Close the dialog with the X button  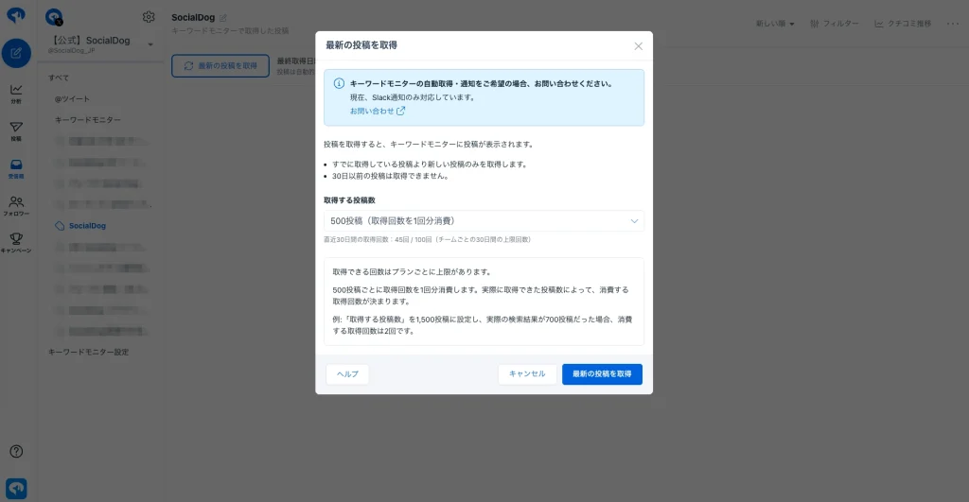[x=639, y=46]
